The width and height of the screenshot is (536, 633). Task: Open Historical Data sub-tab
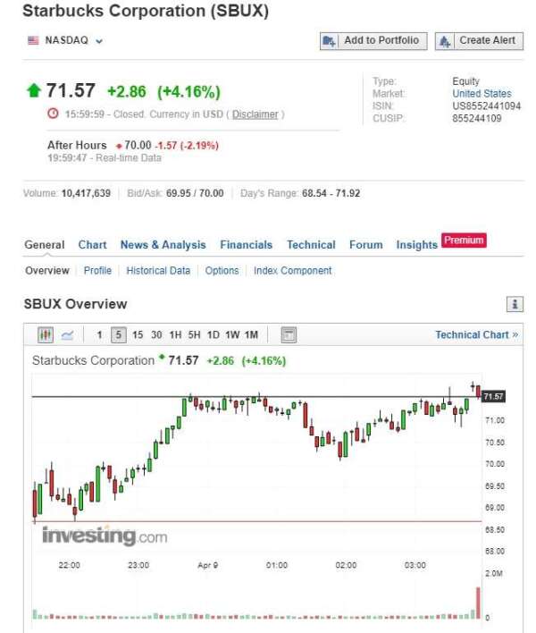[x=158, y=271]
